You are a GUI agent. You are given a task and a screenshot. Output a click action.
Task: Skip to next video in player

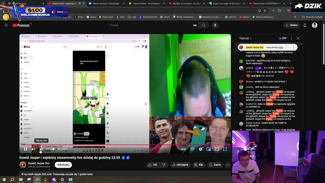pos(33,149)
